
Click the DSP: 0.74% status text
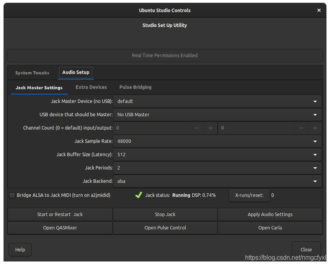click(x=204, y=195)
